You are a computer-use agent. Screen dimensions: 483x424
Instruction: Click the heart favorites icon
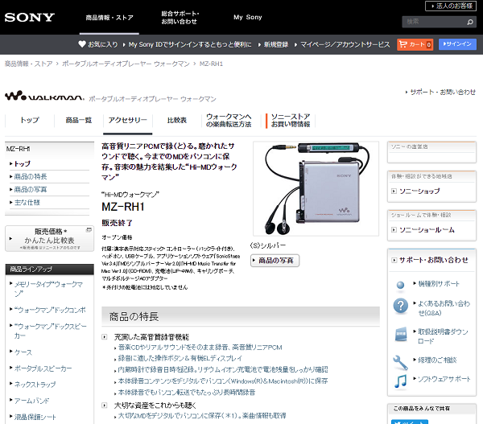tap(82, 44)
